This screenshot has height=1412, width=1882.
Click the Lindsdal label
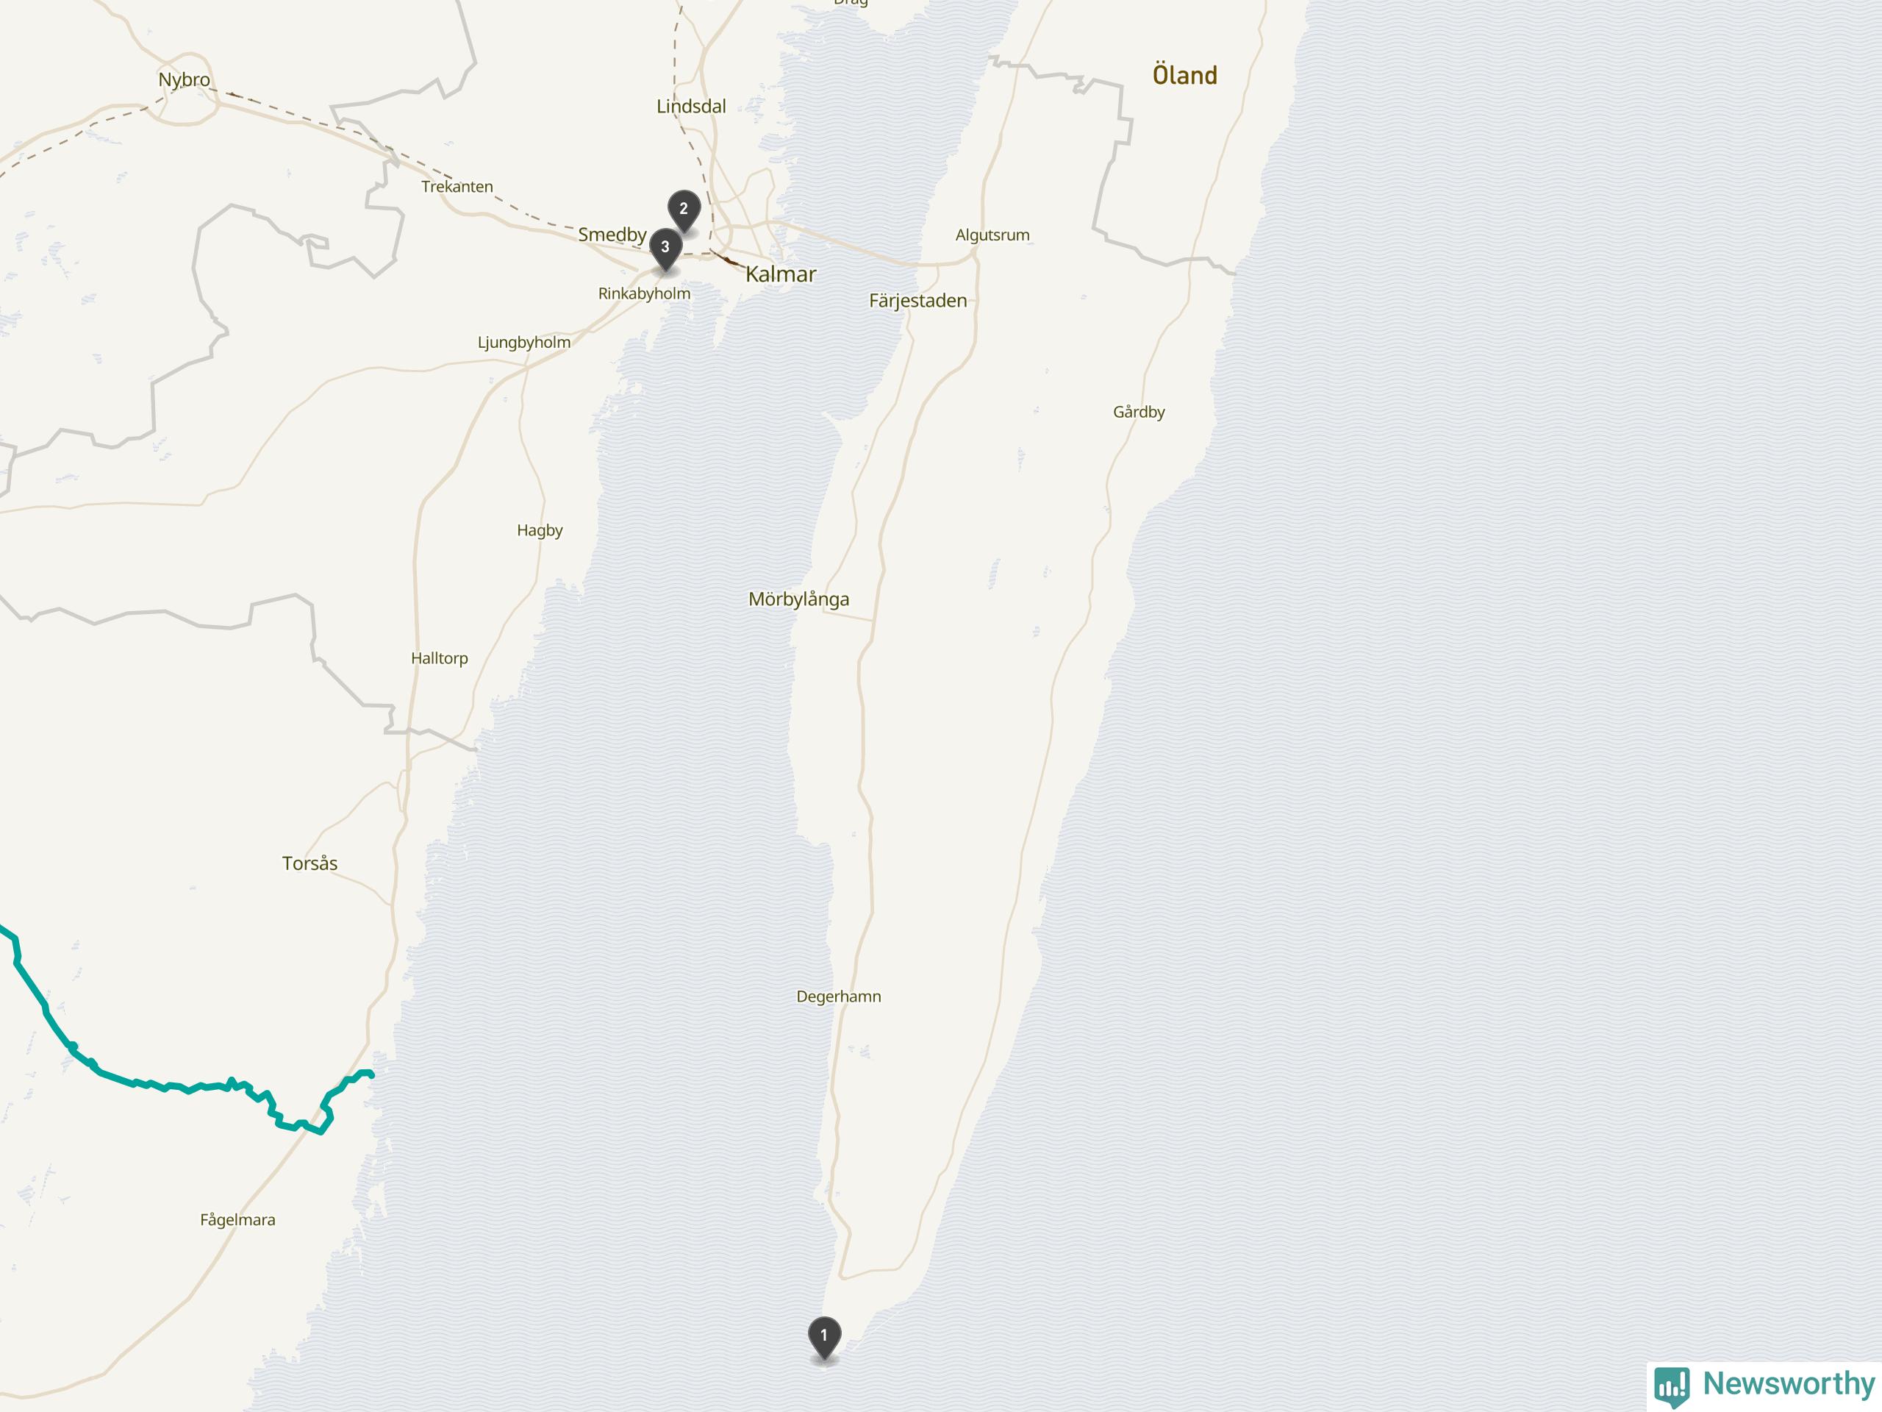[691, 107]
